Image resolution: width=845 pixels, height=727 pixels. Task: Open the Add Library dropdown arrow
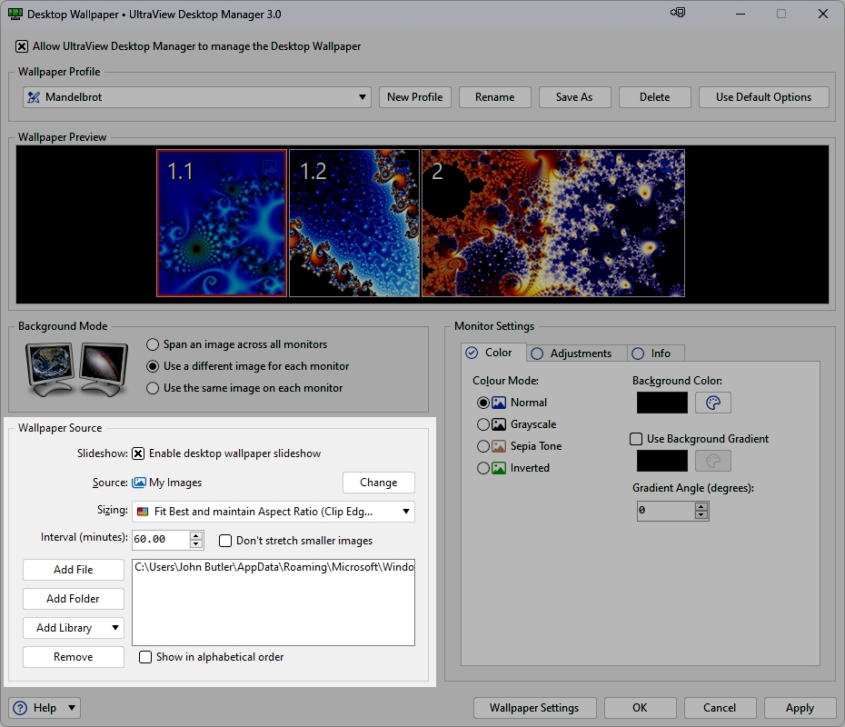(115, 628)
